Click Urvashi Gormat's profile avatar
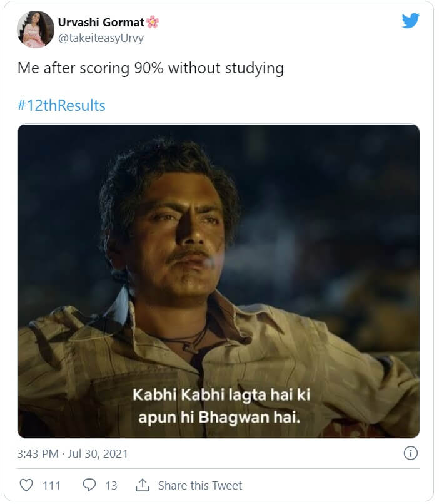 (x=36, y=29)
